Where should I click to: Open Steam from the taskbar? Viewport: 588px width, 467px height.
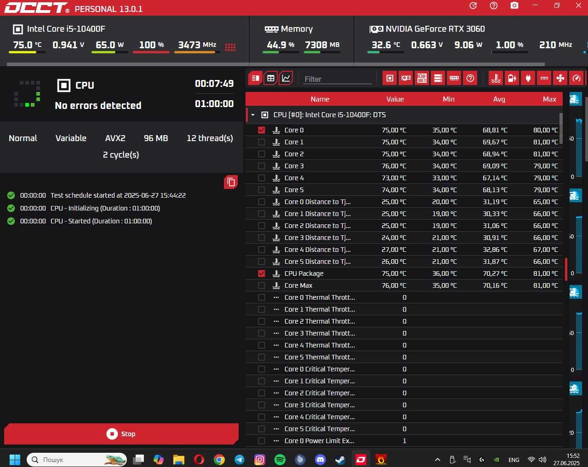click(340, 459)
